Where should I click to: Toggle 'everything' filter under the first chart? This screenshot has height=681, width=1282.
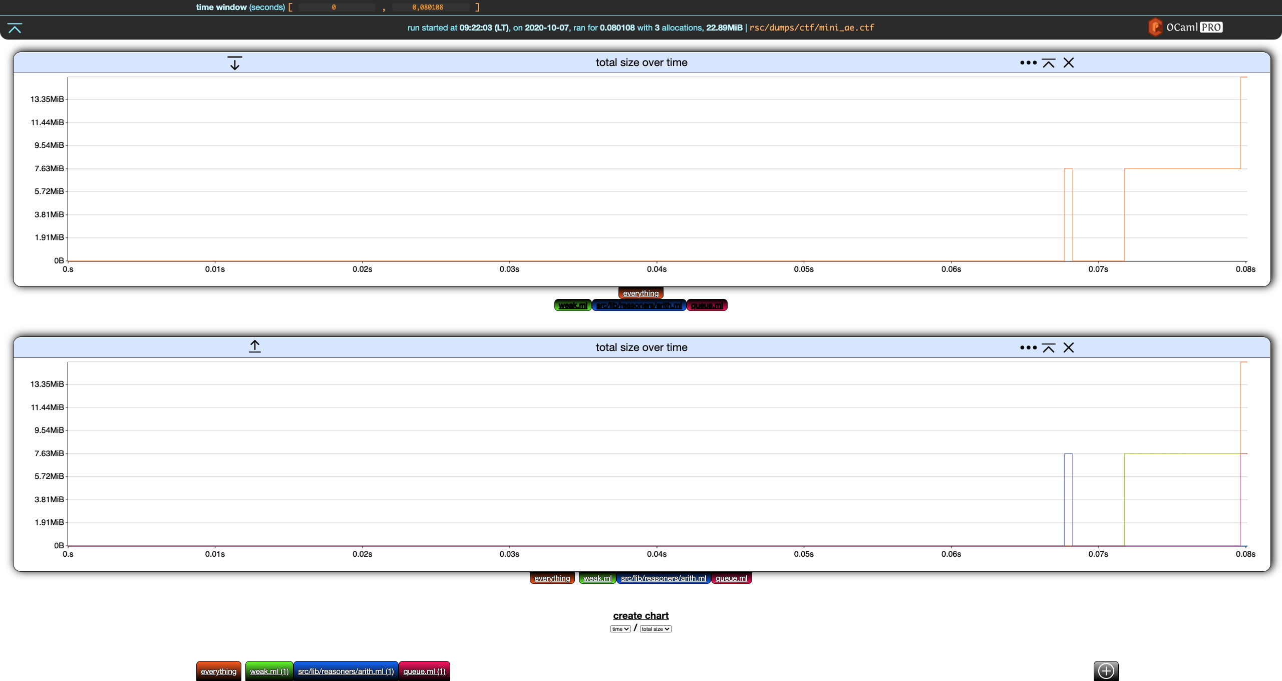(x=641, y=293)
